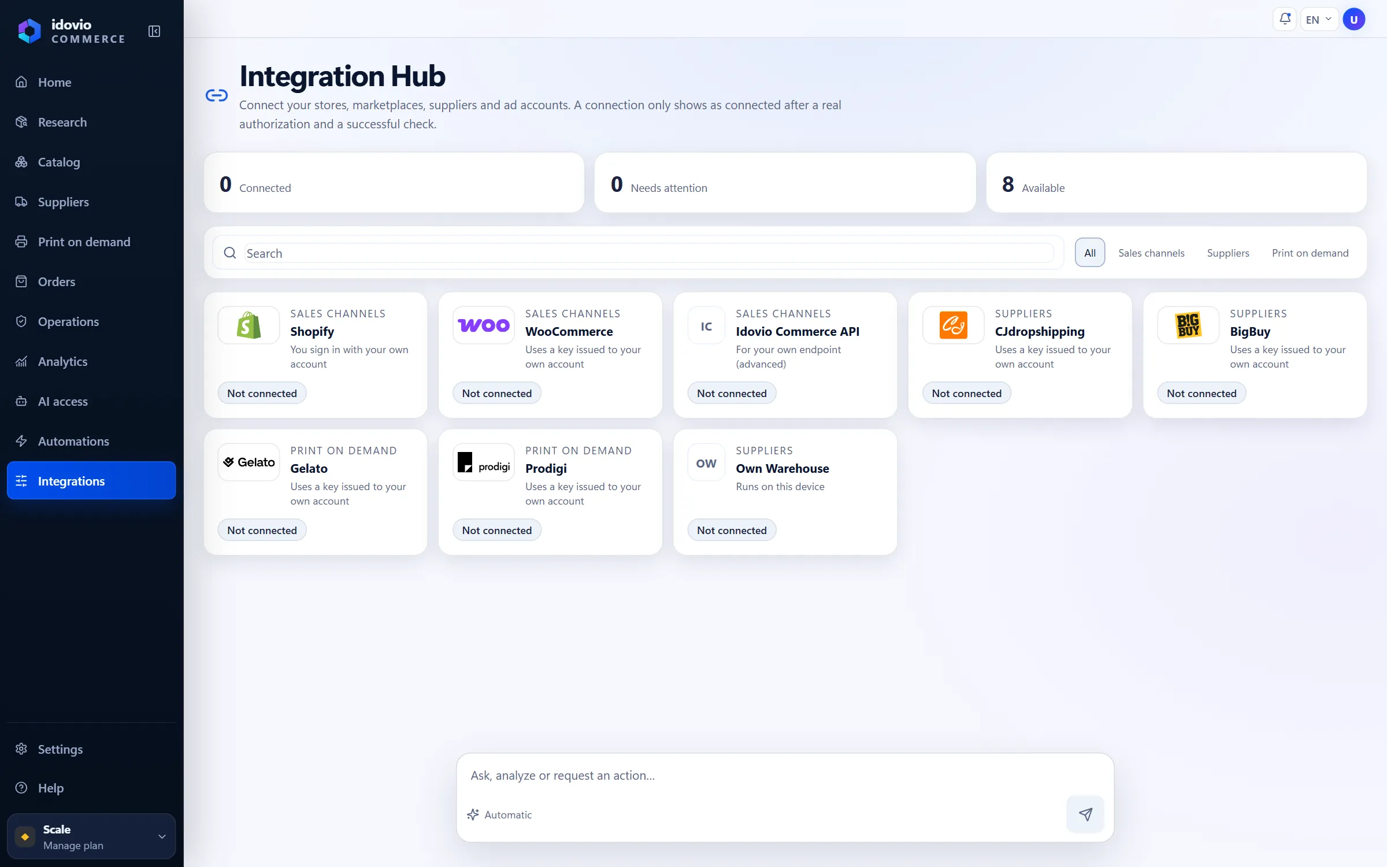Image resolution: width=1387 pixels, height=867 pixels.
Task: Open Catalog in sidebar
Action: tap(91, 162)
